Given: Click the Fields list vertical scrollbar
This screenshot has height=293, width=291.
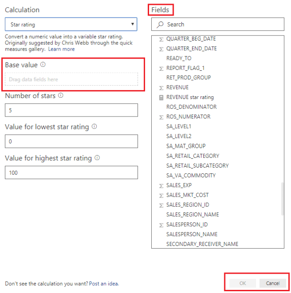Looking at the screenshot, I should click(282, 199).
